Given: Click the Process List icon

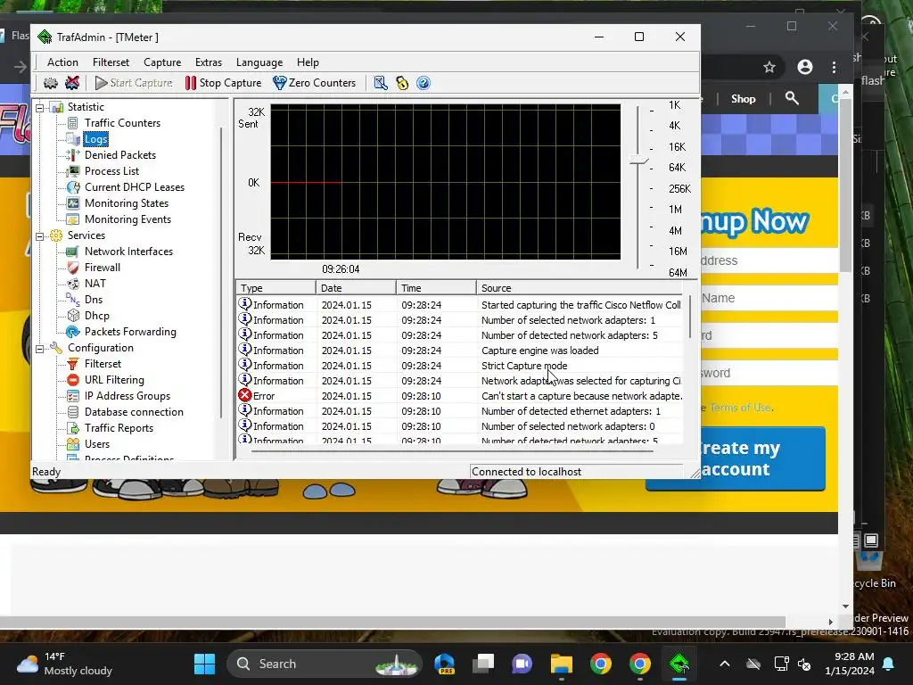Looking at the screenshot, I should 73,171.
